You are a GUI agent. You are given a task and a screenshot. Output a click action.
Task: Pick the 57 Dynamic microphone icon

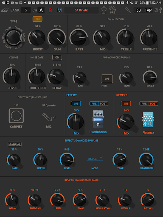(49, 117)
